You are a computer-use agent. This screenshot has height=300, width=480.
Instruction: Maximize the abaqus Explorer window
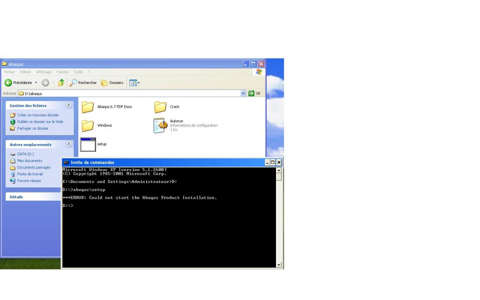click(x=253, y=64)
